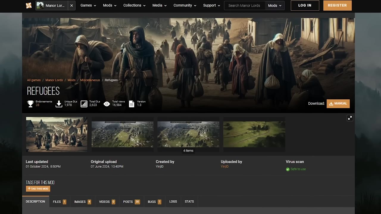Expand the gallery to fullscreen
This screenshot has width=381, height=214.
[x=350, y=118]
